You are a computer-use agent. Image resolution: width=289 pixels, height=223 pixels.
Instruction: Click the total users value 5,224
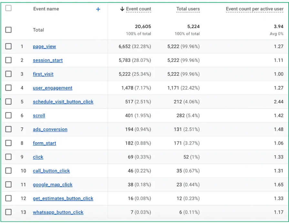click(193, 27)
